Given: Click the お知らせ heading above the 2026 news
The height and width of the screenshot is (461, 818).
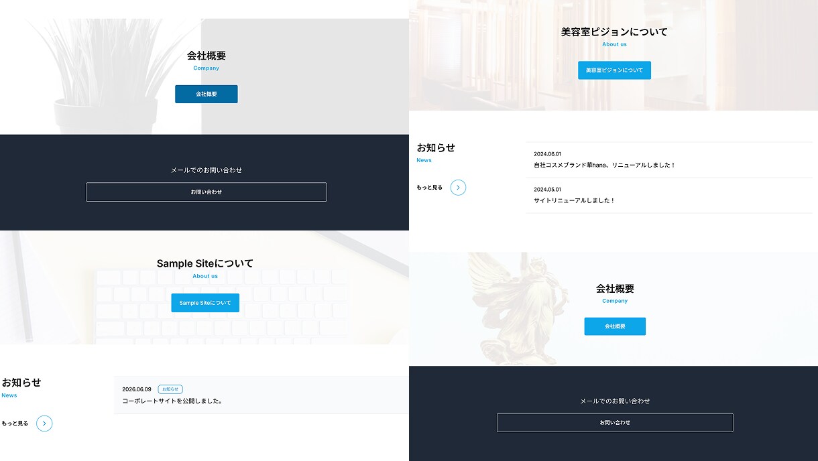Looking at the screenshot, I should [21, 383].
